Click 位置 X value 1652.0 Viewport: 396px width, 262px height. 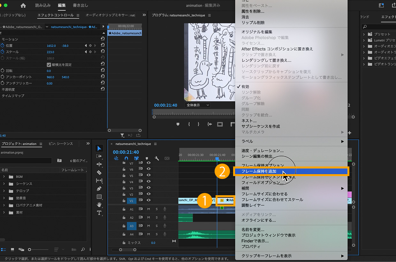click(51, 46)
